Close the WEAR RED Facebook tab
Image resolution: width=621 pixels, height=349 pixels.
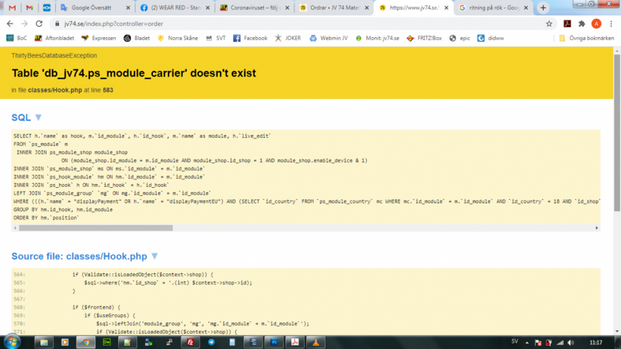[207, 8]
